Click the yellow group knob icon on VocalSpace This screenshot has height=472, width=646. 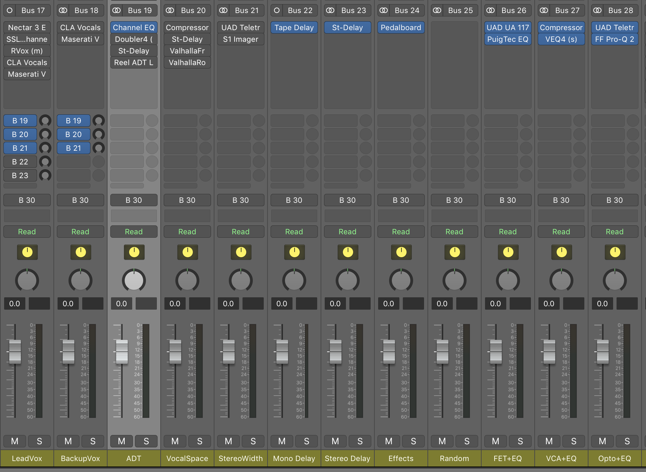[187, 252]
